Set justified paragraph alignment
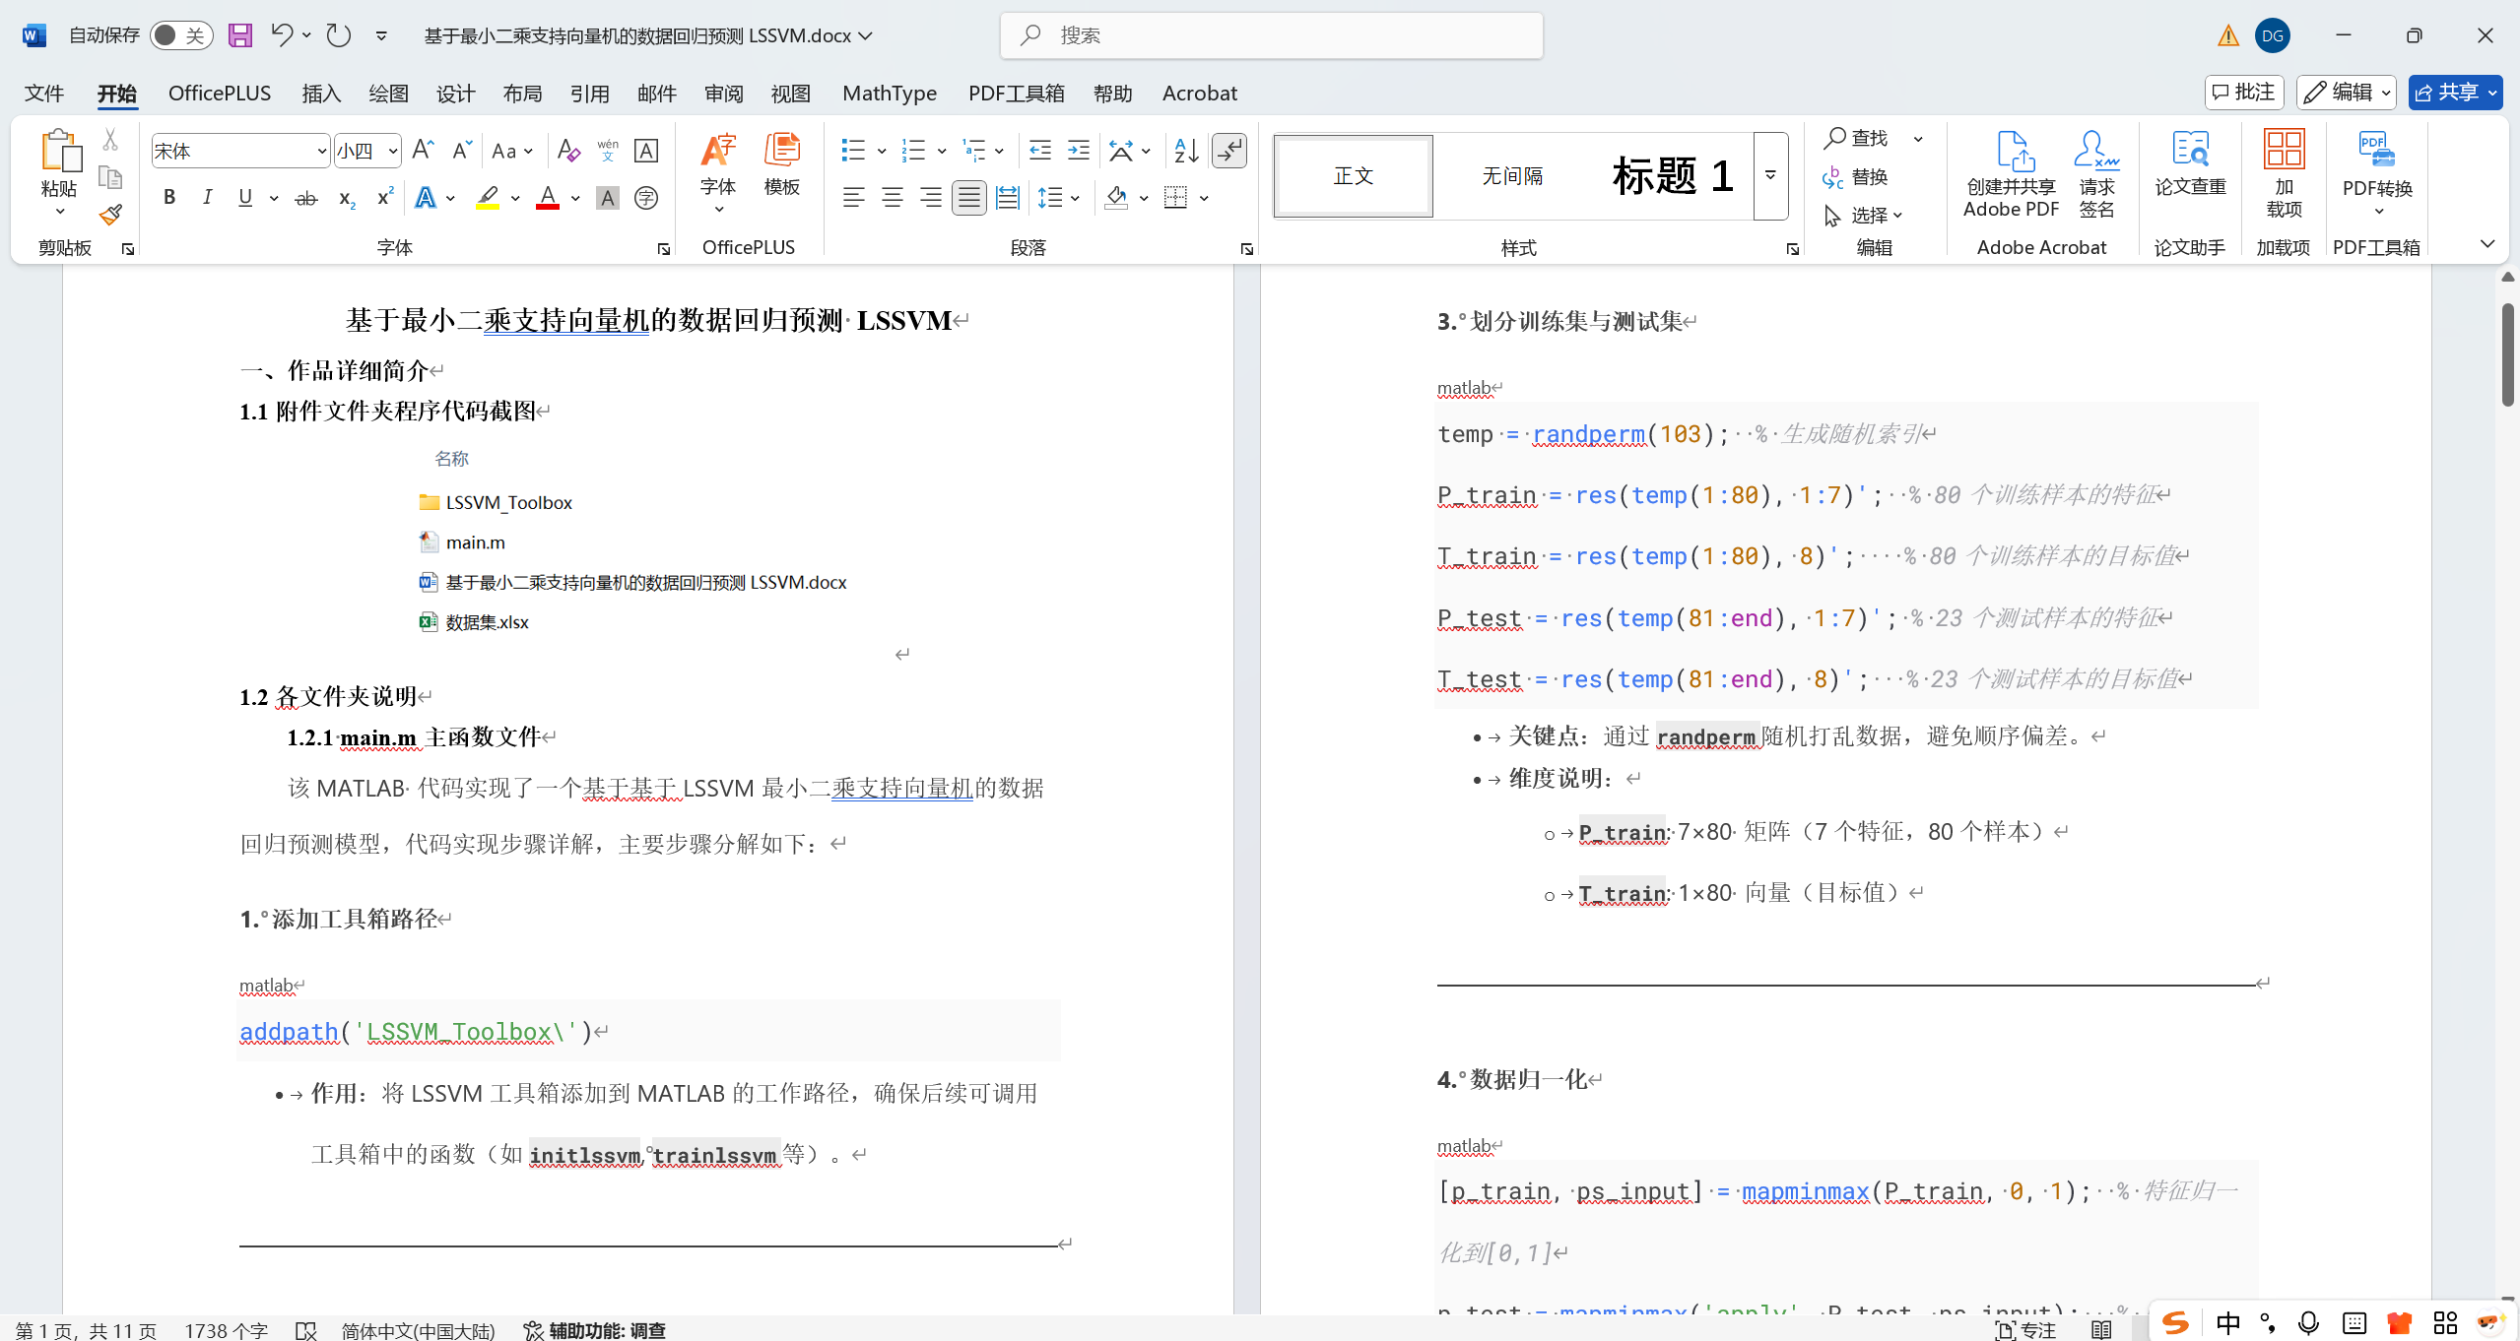The image size is (2520, 1341). 969,198
